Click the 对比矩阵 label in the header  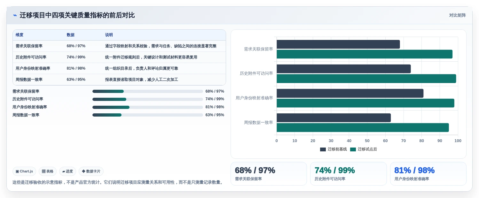(457, 15)
